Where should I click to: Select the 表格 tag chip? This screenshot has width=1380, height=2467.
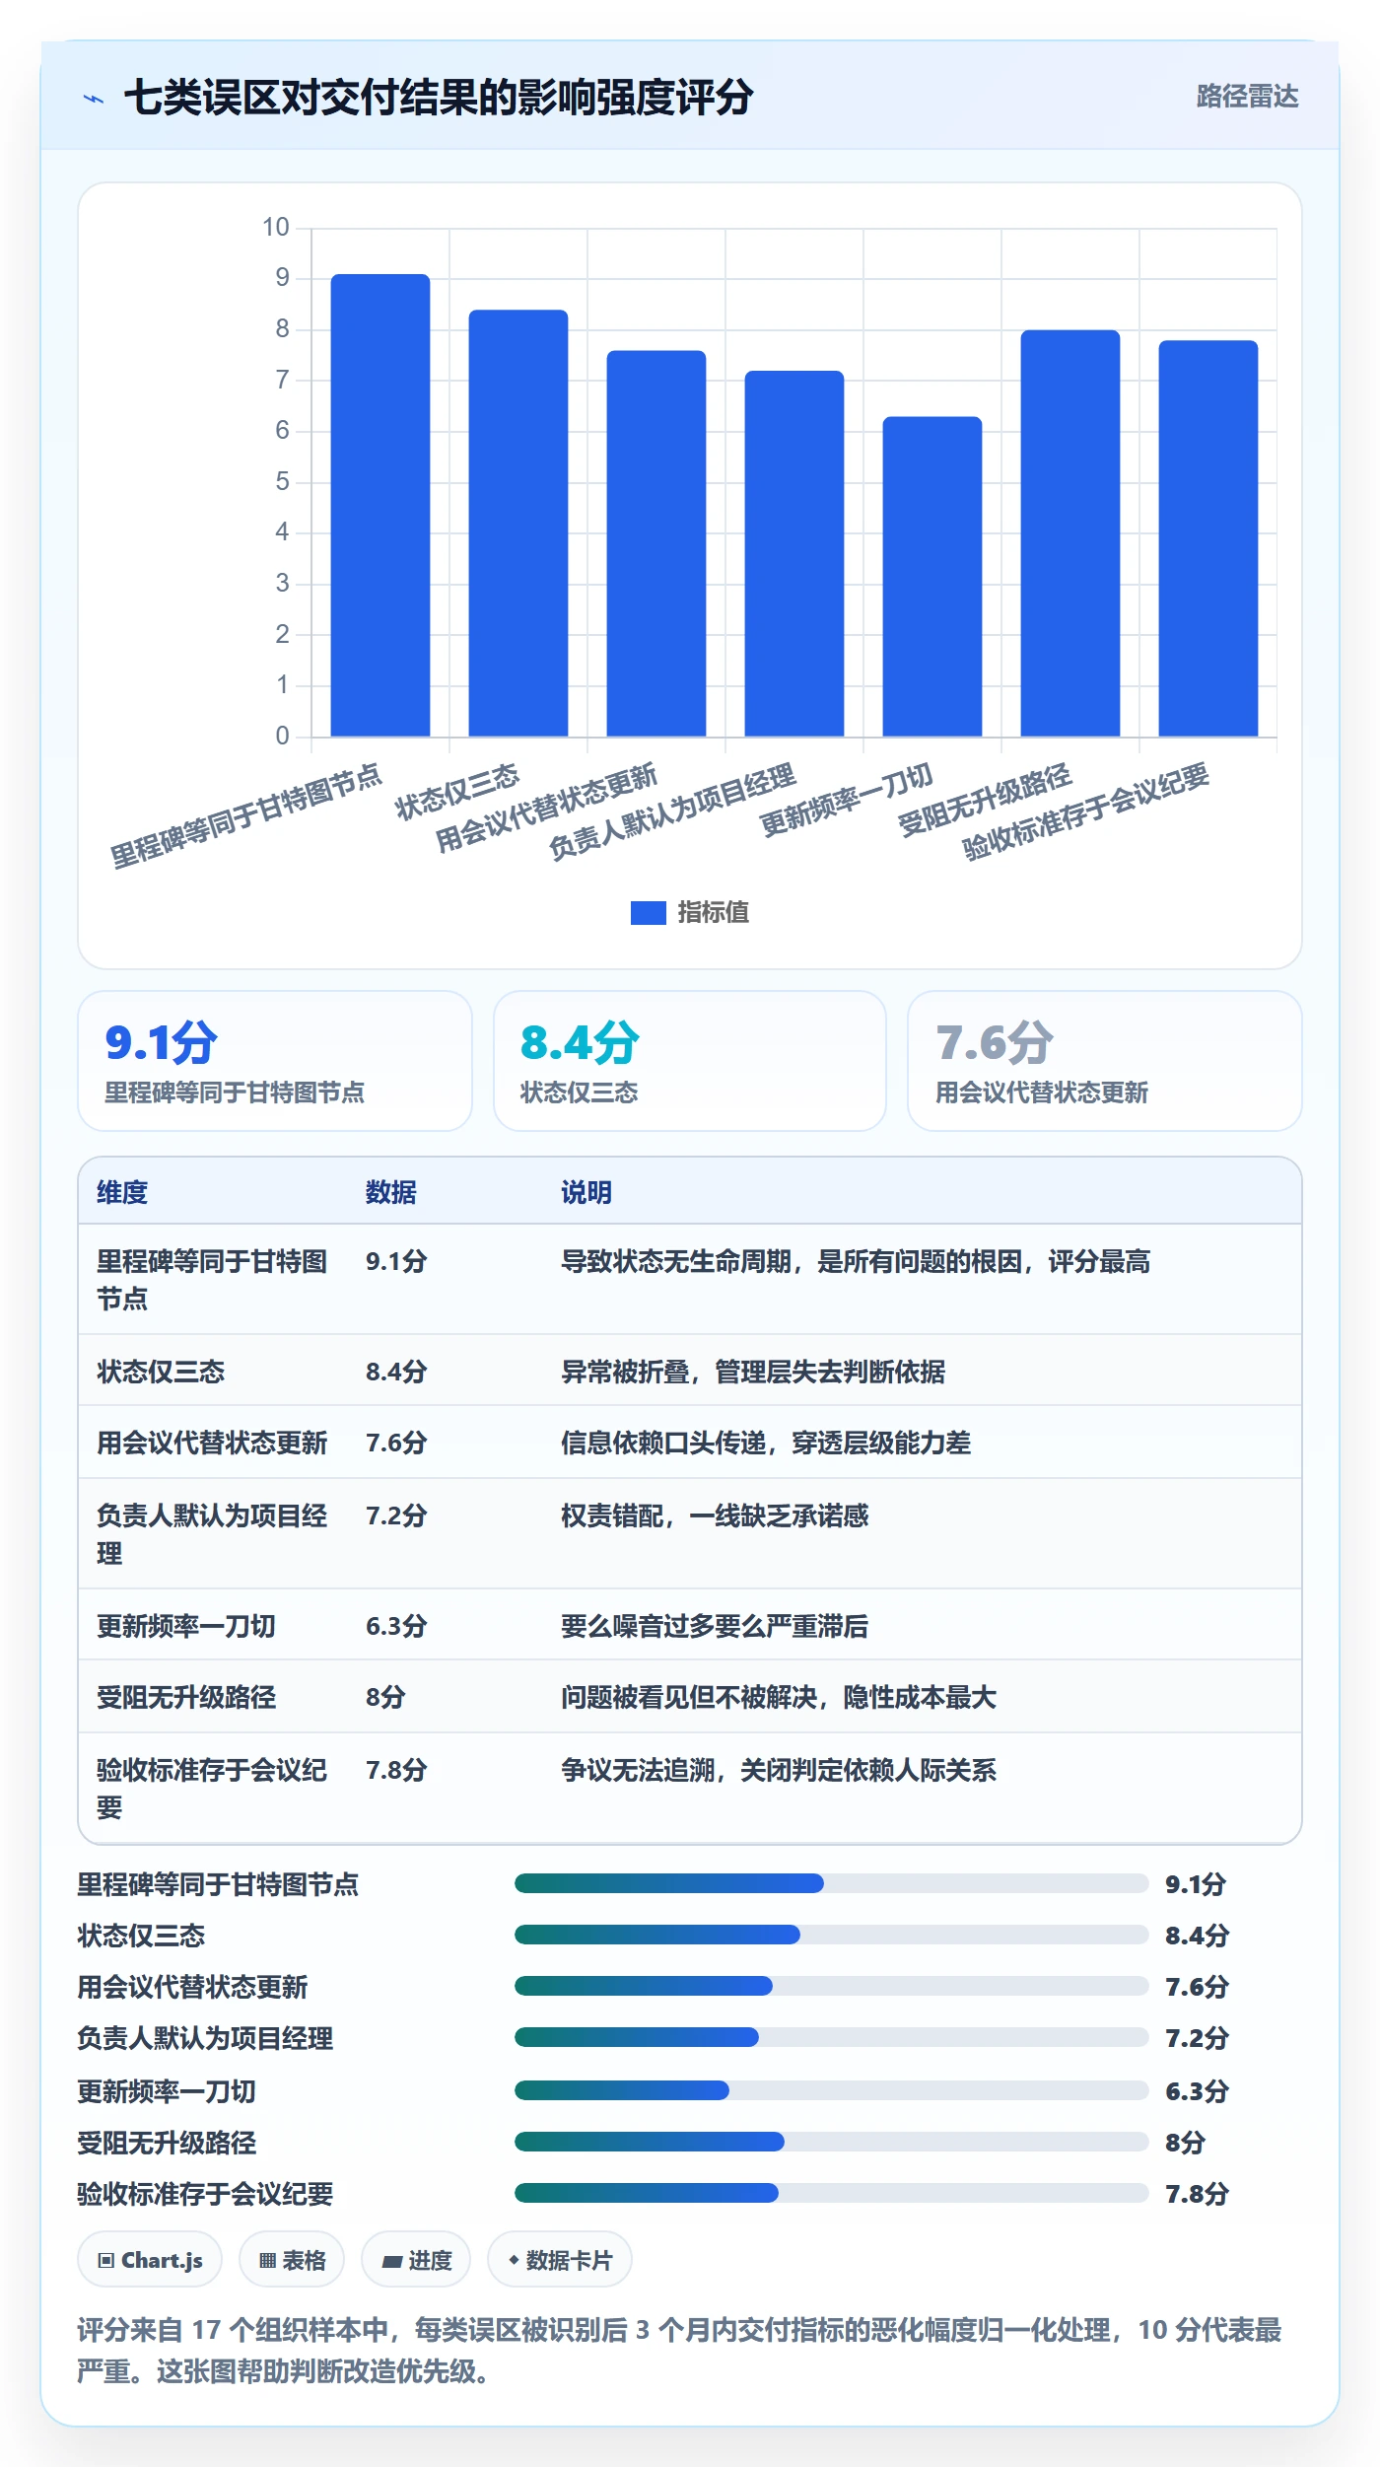pyautogui.click(x=292, y=2259)
